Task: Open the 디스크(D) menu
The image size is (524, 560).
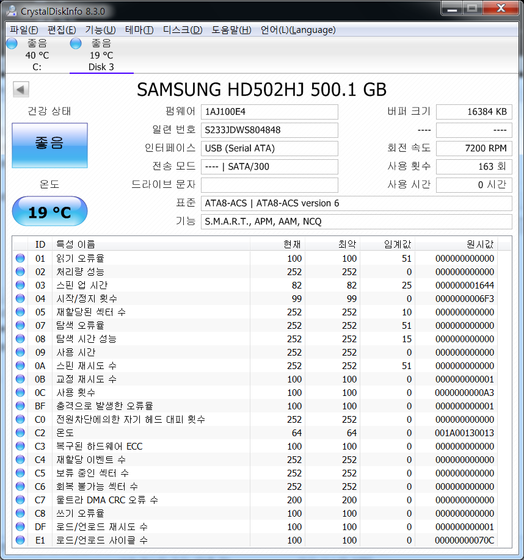Action: click(x=183, y=30)
